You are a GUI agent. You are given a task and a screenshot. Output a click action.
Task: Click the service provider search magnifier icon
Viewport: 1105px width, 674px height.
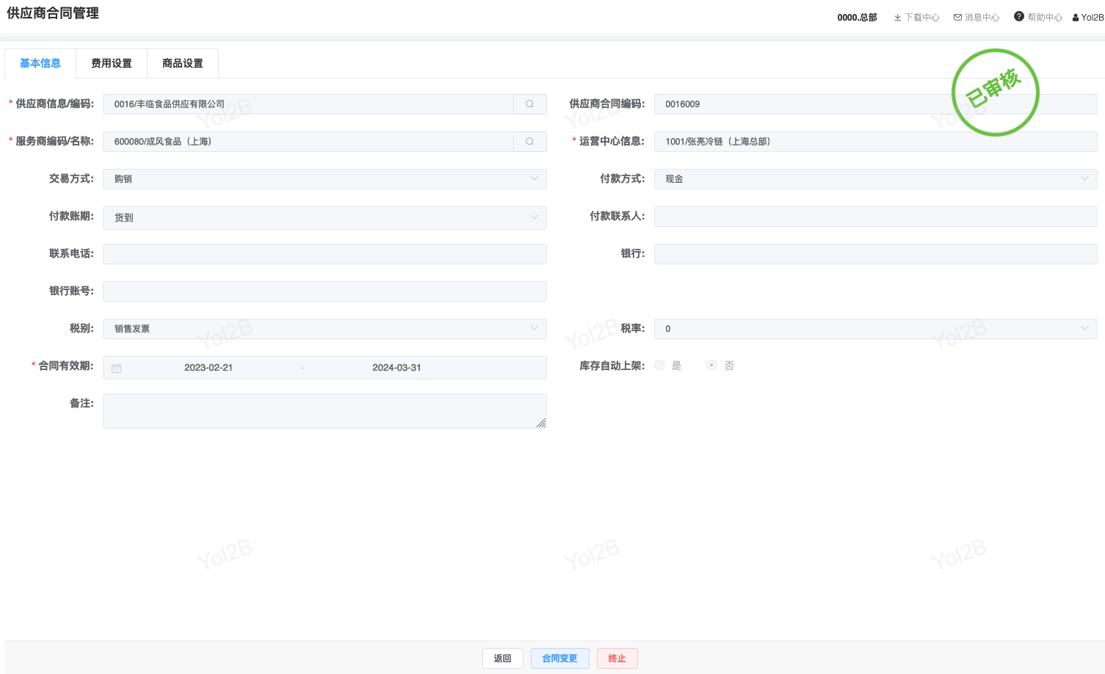click(529, 142)
